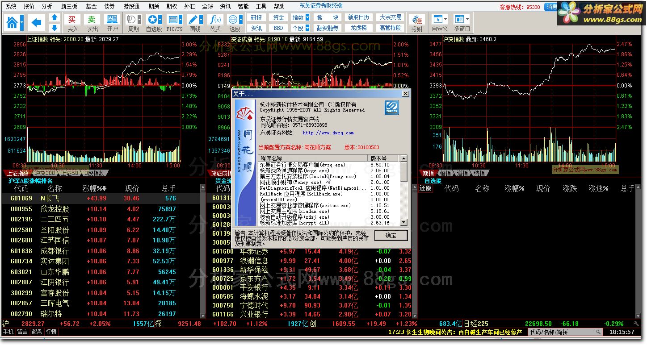Viewport: 647px width, 345px height.
Task: Select the 核新绿色通道程序 row in list
Action: coord(329,170)
